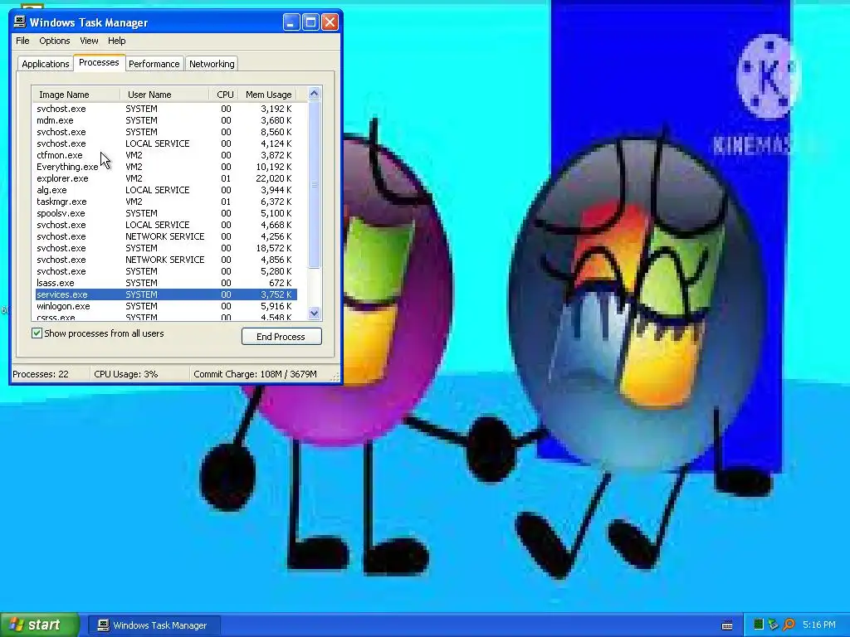The height and width of the screenshot is (637, 850).
Task: Select svchost.exe using 8,560 K memory
Action: click(x=166, y=132)
